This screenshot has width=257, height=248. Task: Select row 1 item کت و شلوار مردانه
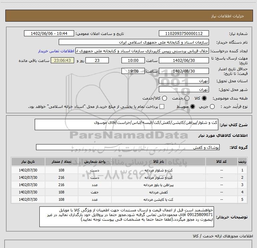point(159,170)
